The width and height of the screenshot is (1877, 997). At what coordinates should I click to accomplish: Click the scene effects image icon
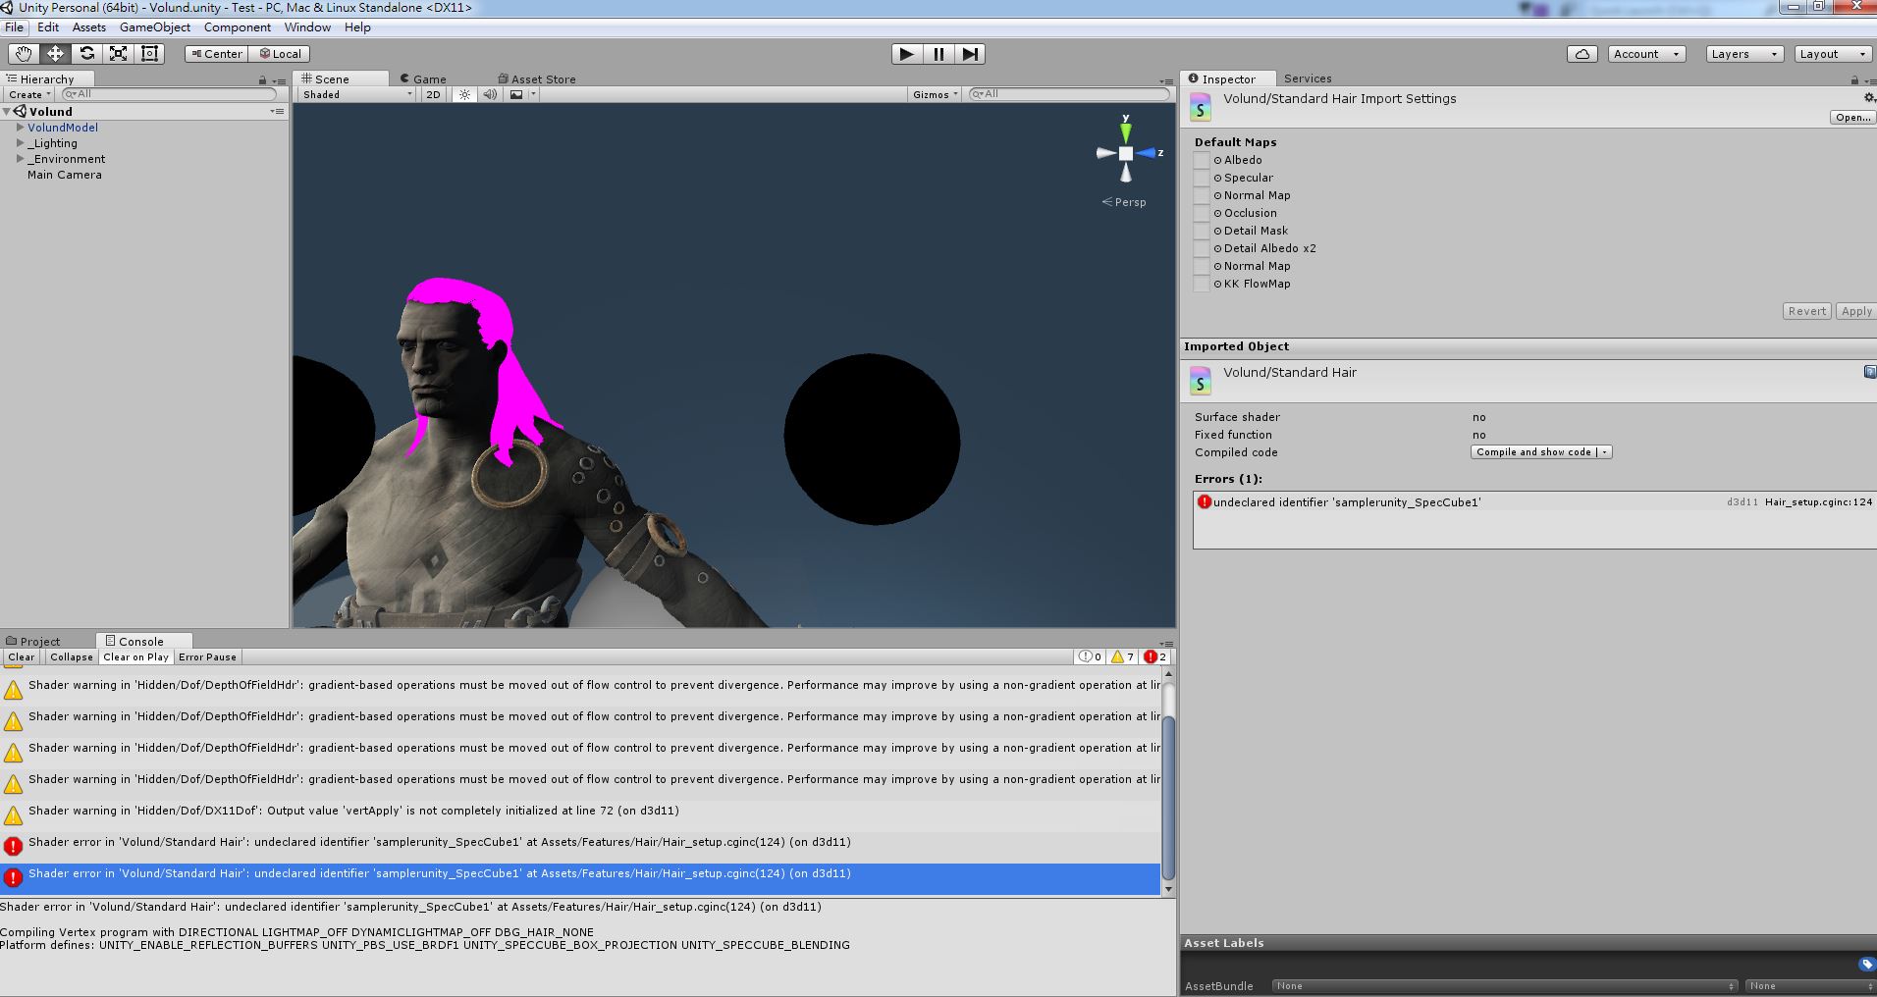coord(516,94)
